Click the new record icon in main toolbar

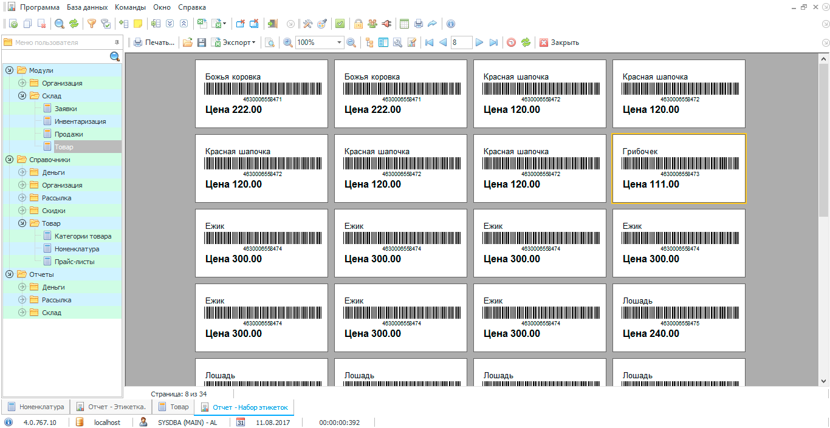pos(13,24)
